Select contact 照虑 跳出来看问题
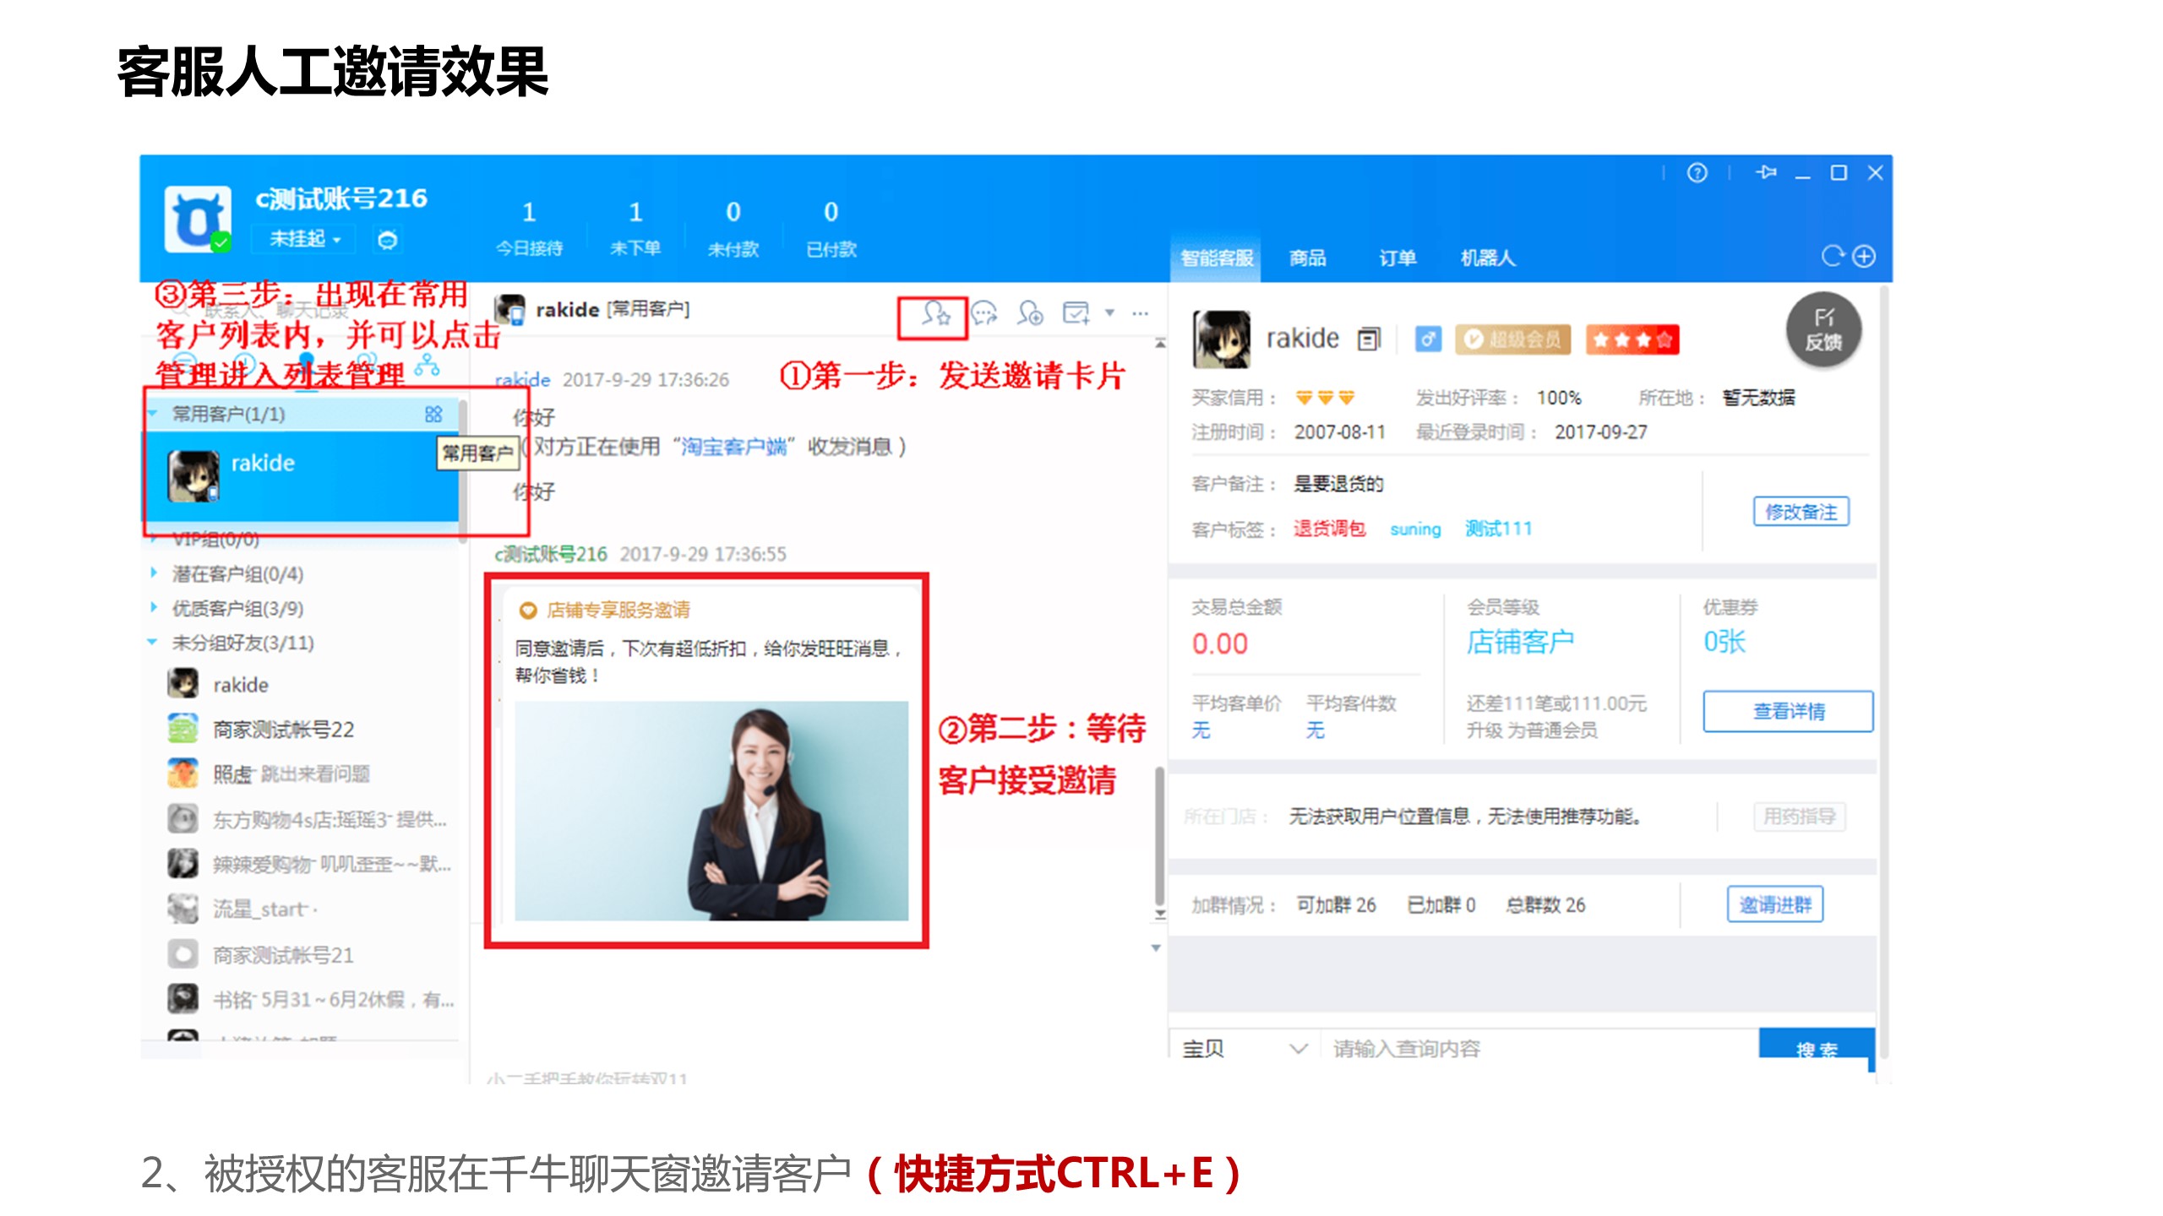This screenshot has height=1216, width=2163. 300,774
